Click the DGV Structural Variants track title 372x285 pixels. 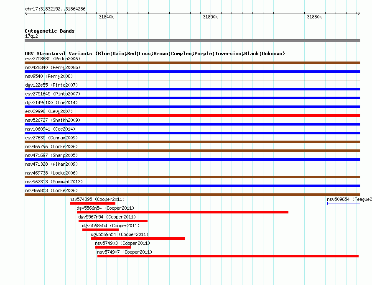tap(155, 54)
